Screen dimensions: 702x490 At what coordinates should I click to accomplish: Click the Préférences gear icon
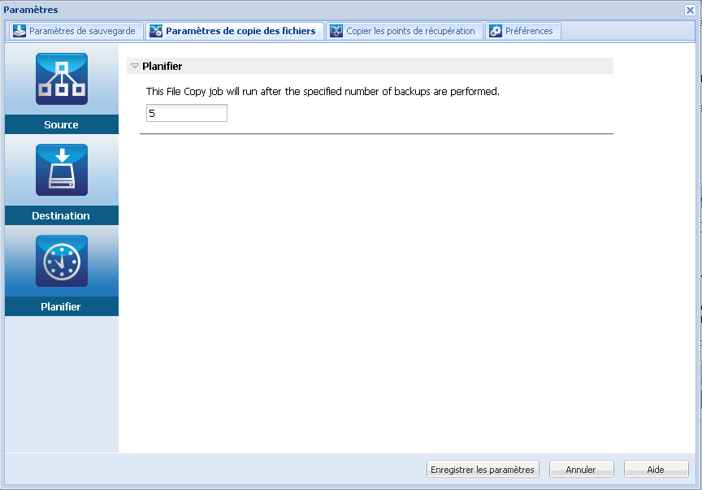(496, 31)
